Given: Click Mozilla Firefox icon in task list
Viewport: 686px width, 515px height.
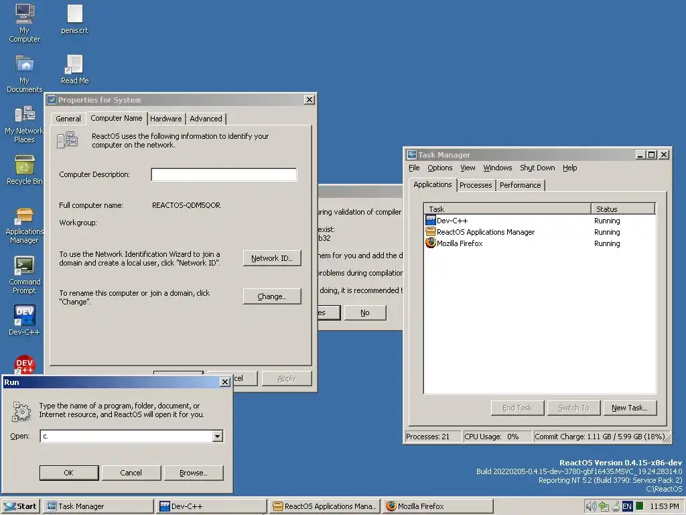Looking at the screenshot, I should click(431, 243).
